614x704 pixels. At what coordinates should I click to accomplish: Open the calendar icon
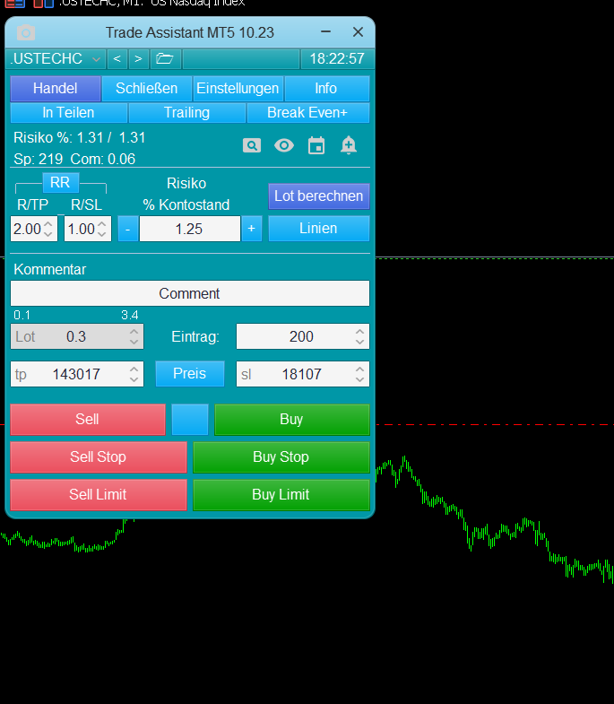coord(316,145)
